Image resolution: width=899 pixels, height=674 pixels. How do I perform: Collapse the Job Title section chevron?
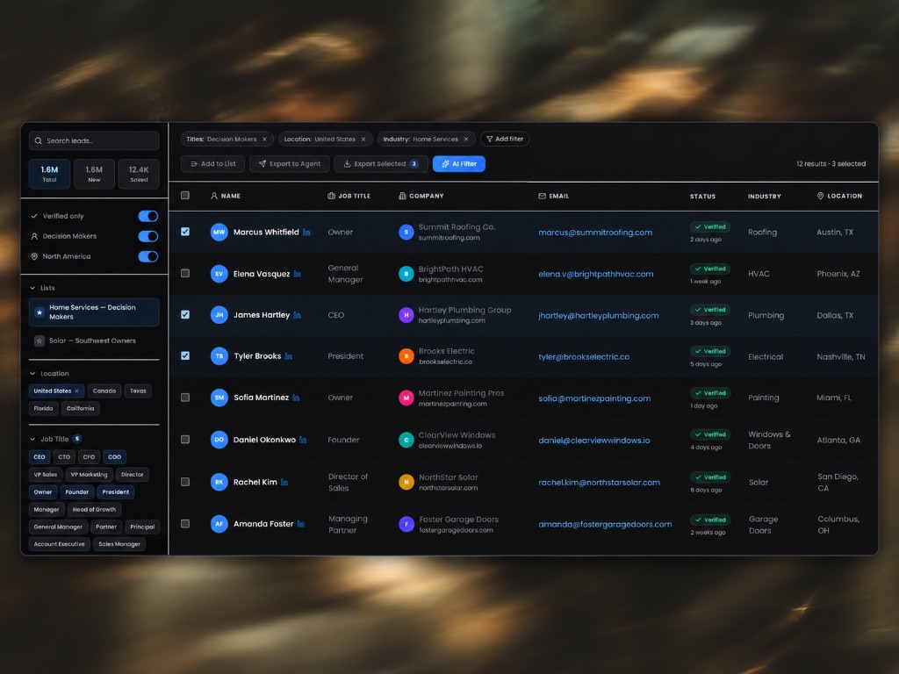(32, 439)
